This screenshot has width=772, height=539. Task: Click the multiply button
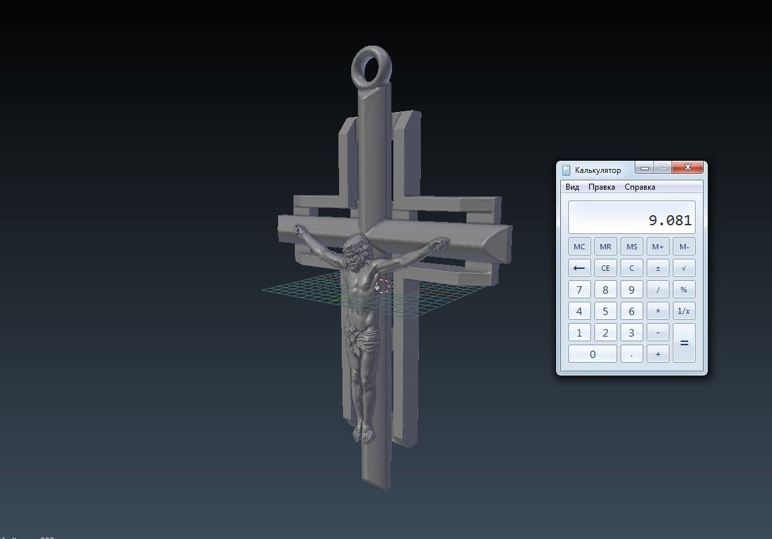point(658,311)
